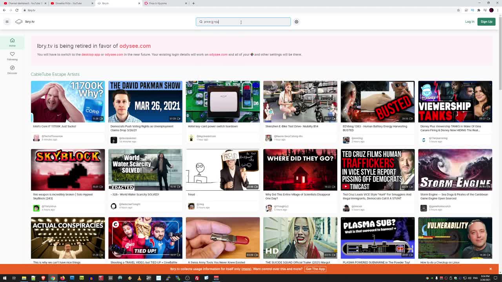The height and width of the screenshot is (282, 502).
Task: Open Hotel key-card power switch thumbnail
Action: 223,101
